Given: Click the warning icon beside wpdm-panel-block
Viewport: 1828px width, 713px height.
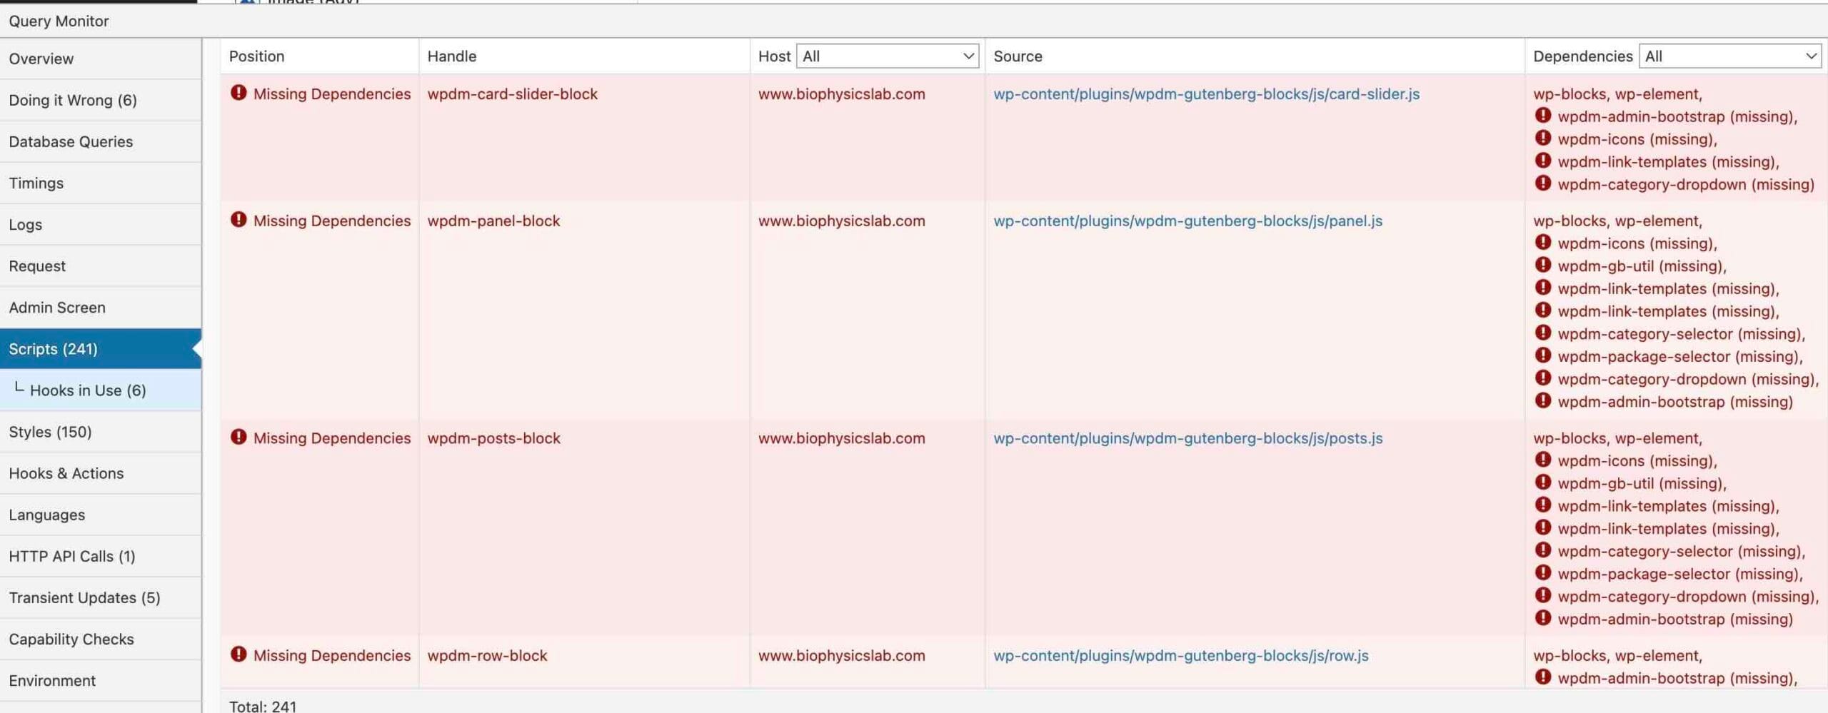Looking at the screenshot, I should pyautogui.click(x=238, y=221).
